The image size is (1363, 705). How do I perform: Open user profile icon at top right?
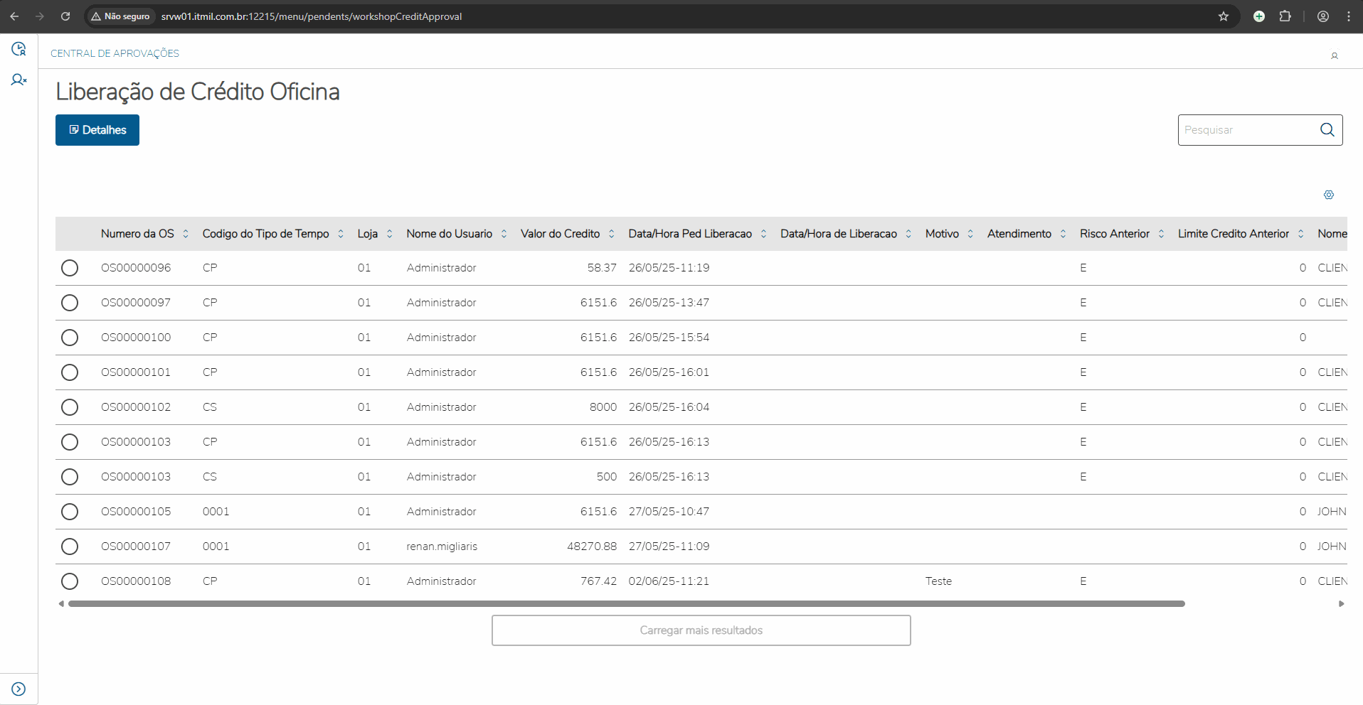coord(1334,55)
